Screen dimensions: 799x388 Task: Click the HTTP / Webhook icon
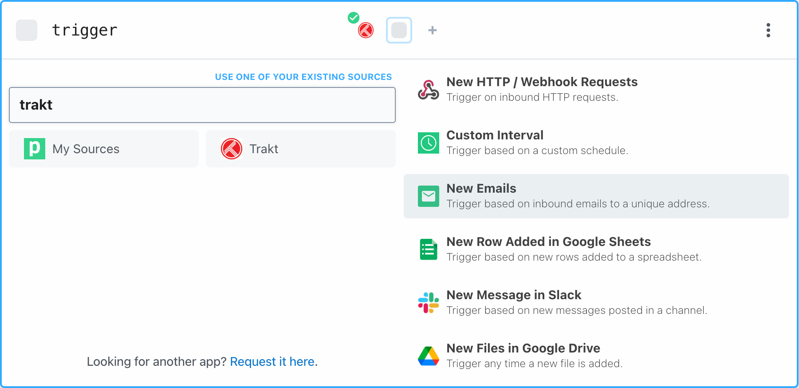(x=429, y=90)
